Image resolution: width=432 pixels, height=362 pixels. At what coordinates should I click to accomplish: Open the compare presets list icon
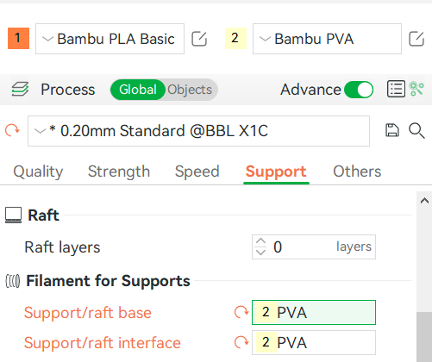(x=396, y=89)
